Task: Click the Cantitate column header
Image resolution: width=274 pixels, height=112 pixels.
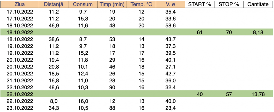Action: pyautogui.click(x=258, y=5)
